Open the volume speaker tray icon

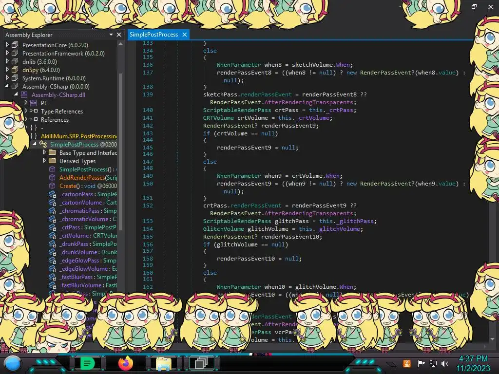coord(444,363)
